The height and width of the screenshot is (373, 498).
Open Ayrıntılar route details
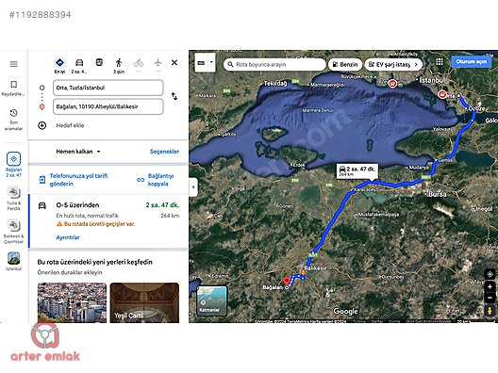click(x=68, y=237)
